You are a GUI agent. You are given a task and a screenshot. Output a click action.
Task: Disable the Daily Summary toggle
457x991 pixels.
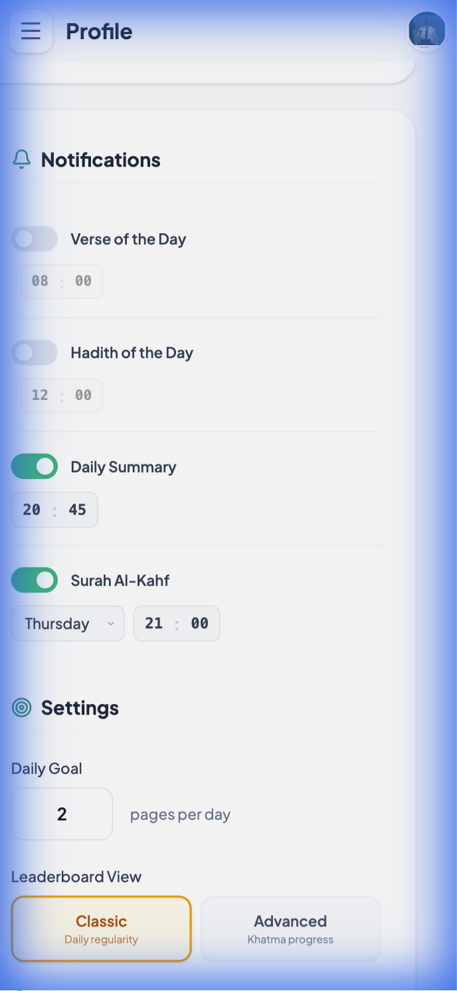(35, 467)
